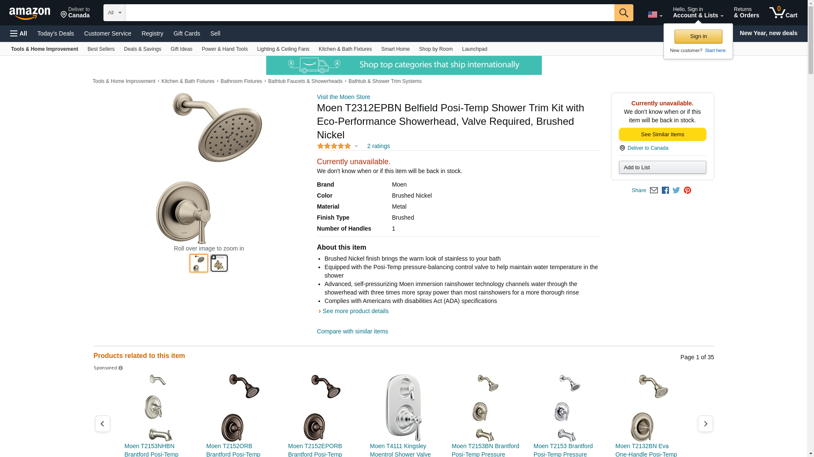Open Today's Deals menu item
Viewport: 814px width, 457px height.
click(56, 33)
